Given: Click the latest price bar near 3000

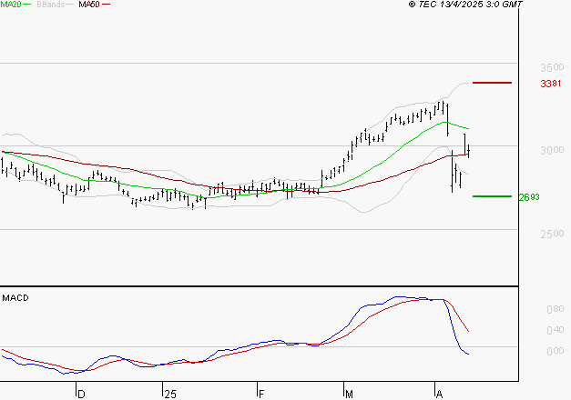Looking at the screenshot, I should pyautogui.click(x=467, y=148).
